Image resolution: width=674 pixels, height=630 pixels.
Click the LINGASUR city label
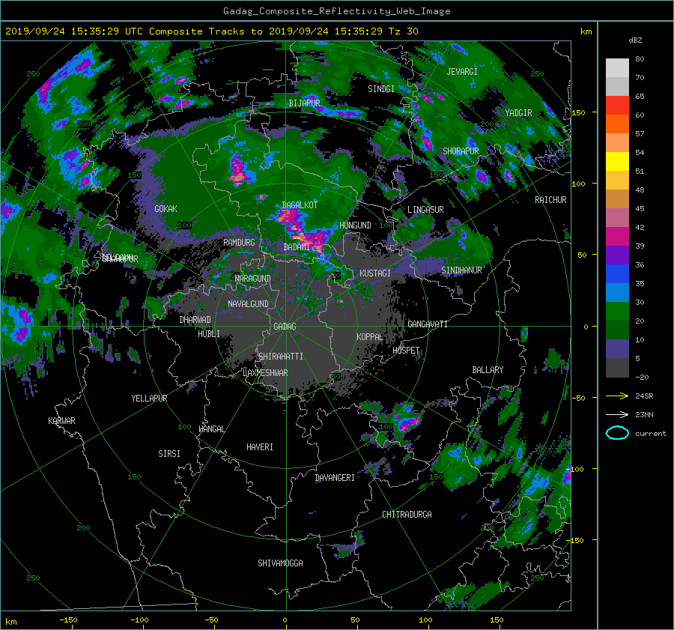[425, 210]
